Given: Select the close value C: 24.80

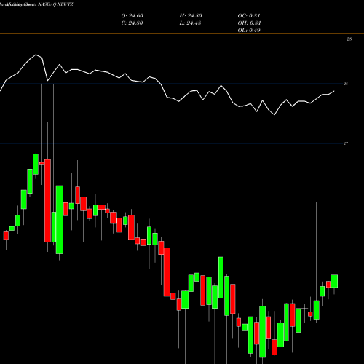Looking at the screenshot, I should coord(132,23).
